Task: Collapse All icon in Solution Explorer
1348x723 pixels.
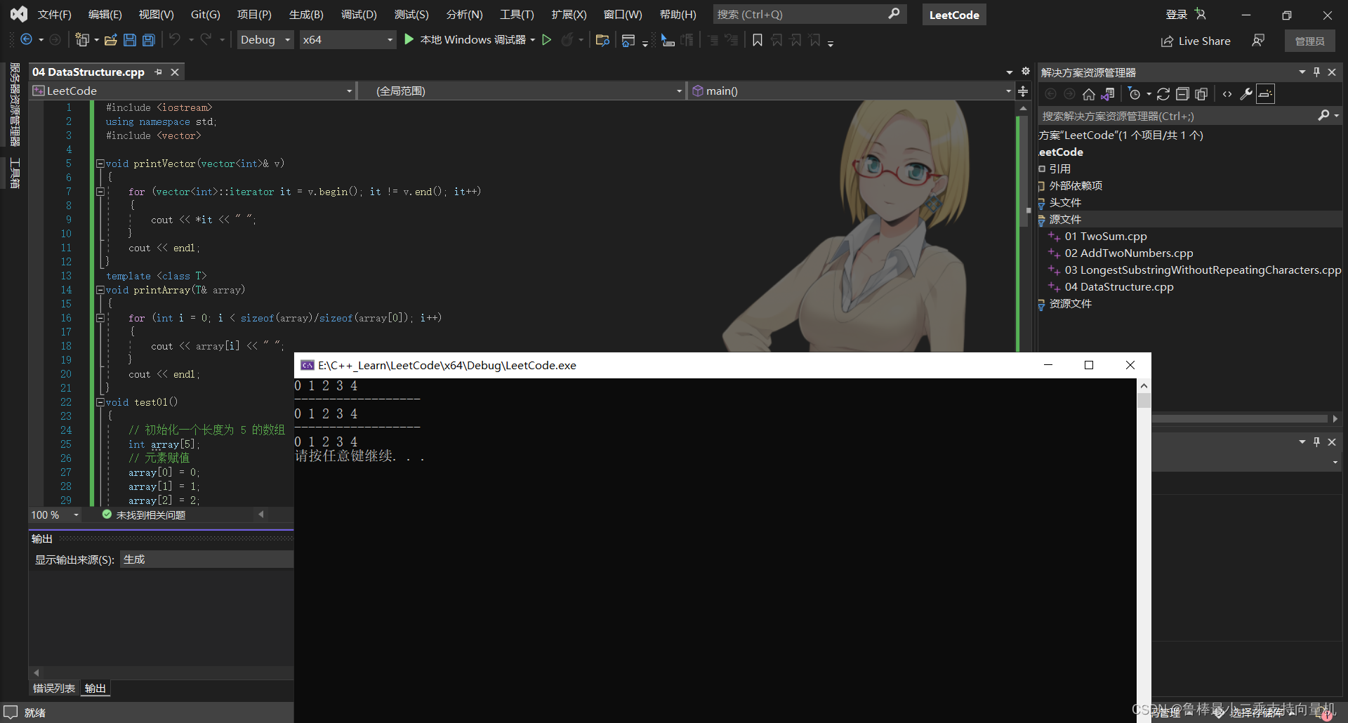Action: point(1182,94)
